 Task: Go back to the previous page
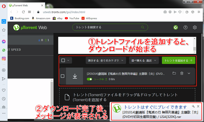[11, 12]
